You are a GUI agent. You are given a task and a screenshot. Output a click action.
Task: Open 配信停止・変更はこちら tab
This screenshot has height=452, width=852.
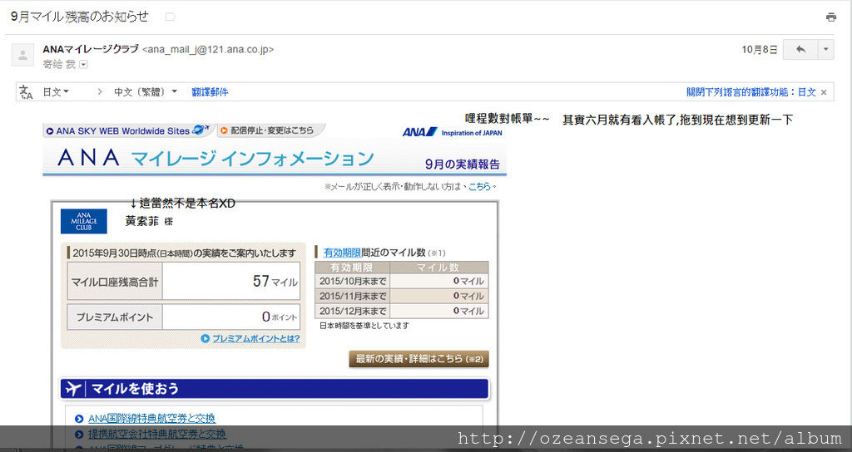coord(270,130)
